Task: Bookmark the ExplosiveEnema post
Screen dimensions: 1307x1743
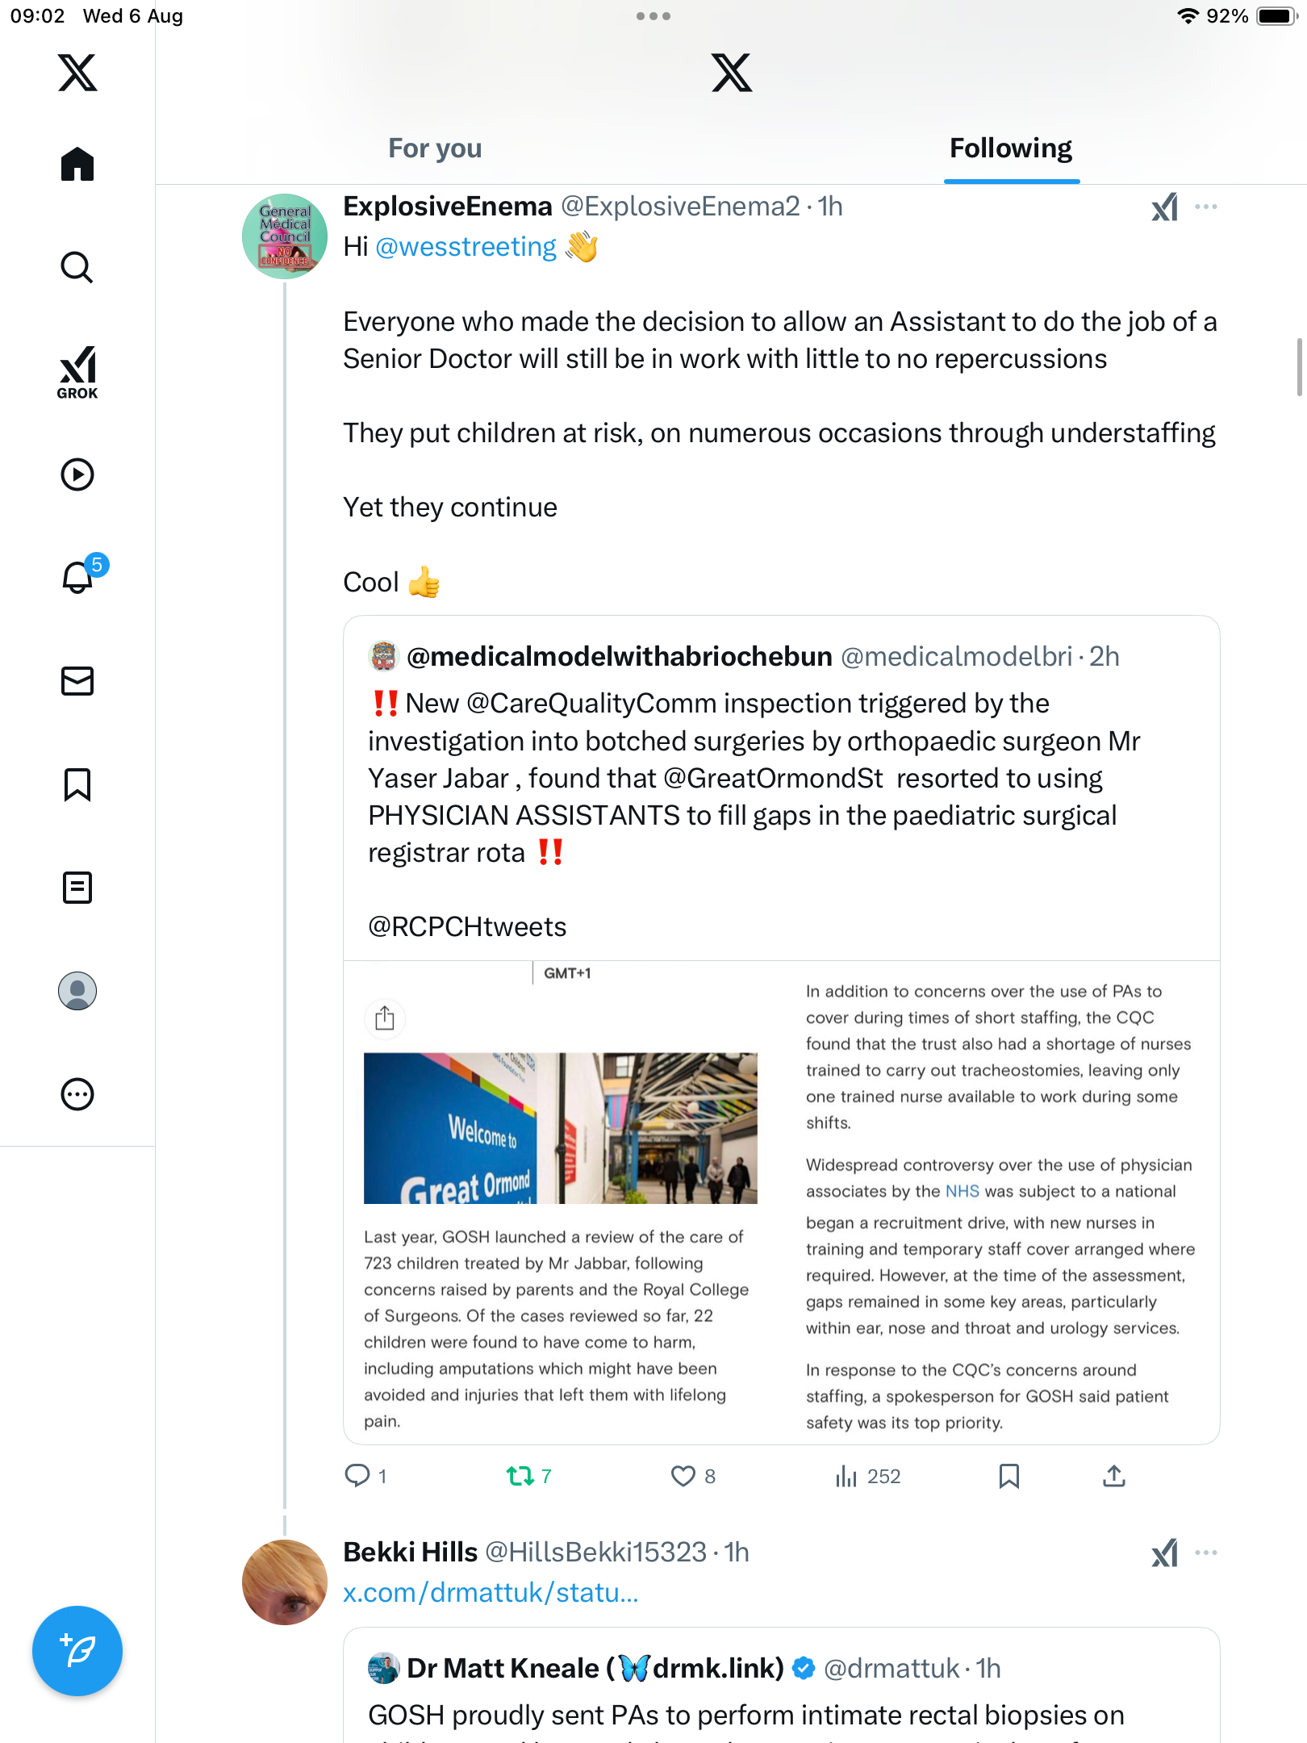Action: coord(1008,1476)
